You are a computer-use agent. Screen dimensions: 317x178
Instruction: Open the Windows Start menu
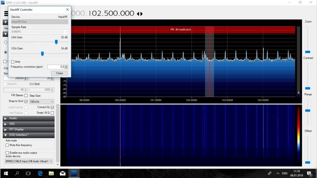[6, 173]
